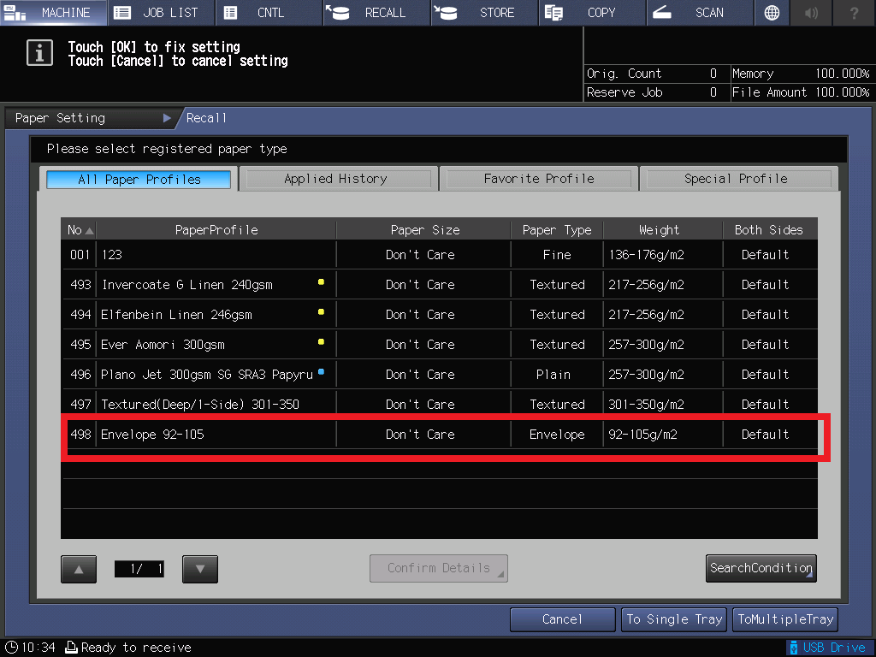This screenshot has height=657, width=876.
Task: Click the speaker volume icon
Action: point(811,13)
